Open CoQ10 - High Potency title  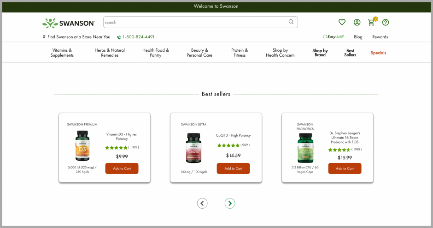[x=234, y=135]
